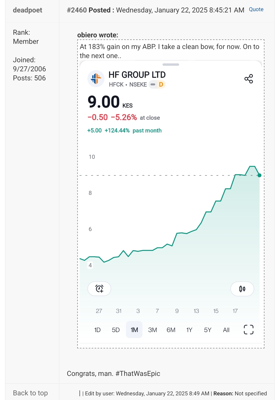
Task: Open deadpoet's user profile name
Action: pyautogui.click(x=27, y=10)
